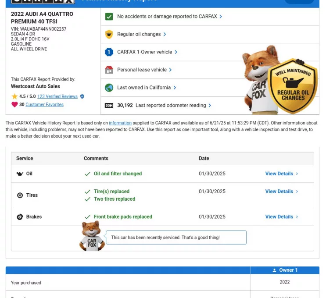
Task: Click the Well Maintained regular oil changes badge
Action: pos(293,87)
